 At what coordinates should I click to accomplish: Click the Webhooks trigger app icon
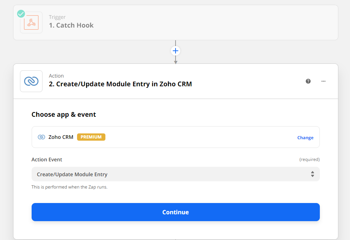tap(31, 22)
